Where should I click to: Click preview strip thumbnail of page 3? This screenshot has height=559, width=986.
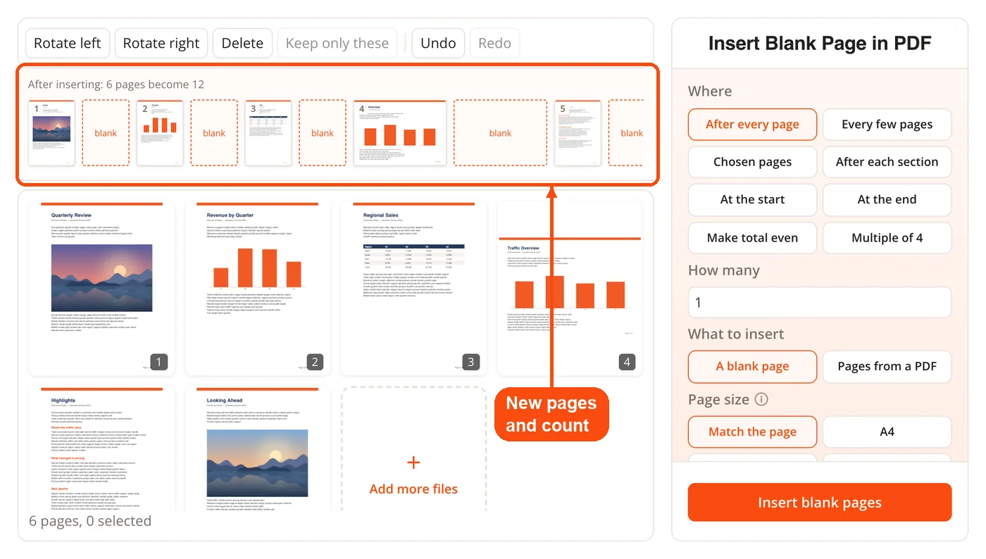click(x=268, y=133)
